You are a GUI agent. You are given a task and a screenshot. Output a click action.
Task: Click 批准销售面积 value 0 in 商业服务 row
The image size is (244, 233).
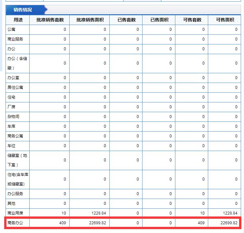(x=105, y=39)
